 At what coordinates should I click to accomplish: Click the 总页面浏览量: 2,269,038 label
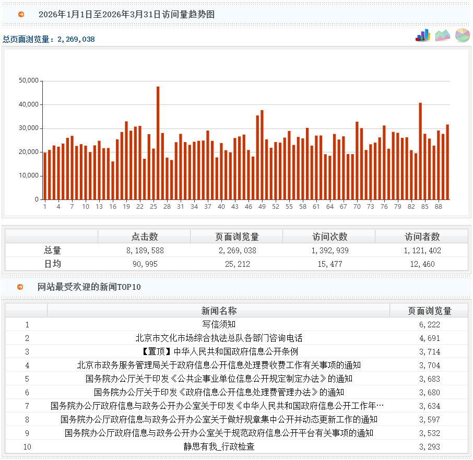(x=49, y=39)
